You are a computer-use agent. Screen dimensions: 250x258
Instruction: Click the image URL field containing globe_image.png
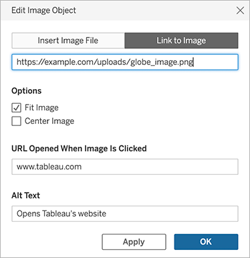click(x=125, y=62)
